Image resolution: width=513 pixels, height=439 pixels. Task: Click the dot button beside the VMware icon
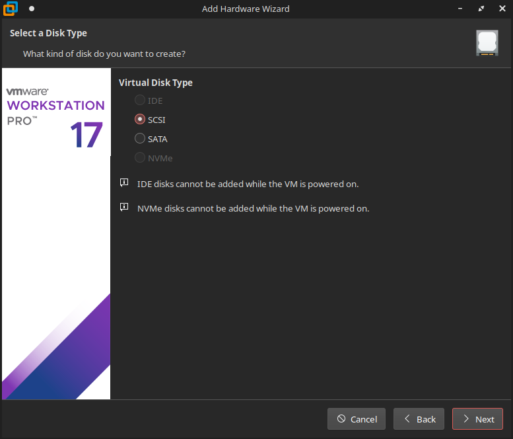pyautogui.click(x=31, y=9)
